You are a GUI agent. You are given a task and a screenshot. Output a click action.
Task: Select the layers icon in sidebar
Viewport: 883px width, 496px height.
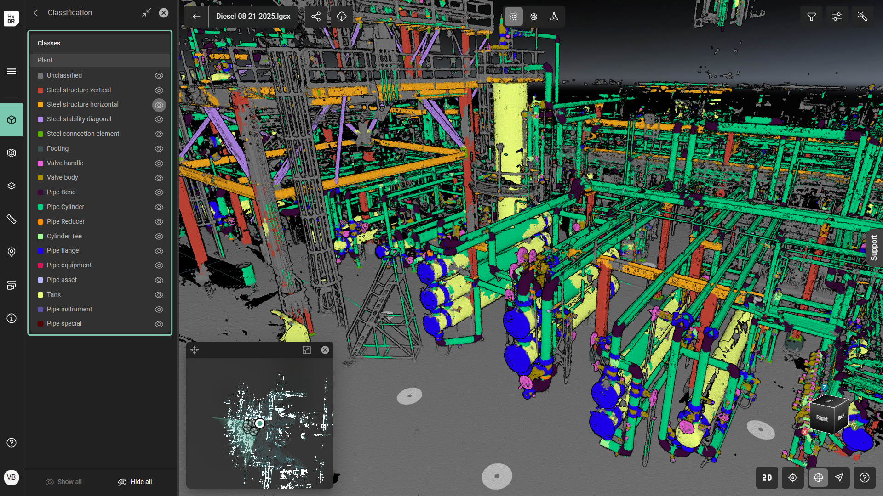coord(11,186)
